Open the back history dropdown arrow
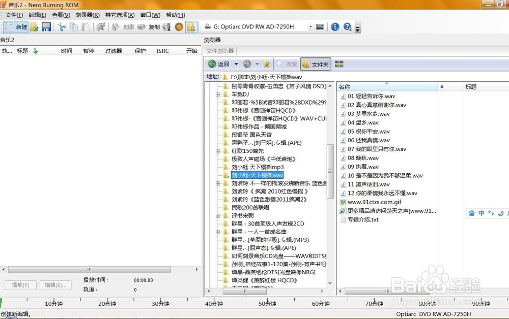 pos(236,64)
